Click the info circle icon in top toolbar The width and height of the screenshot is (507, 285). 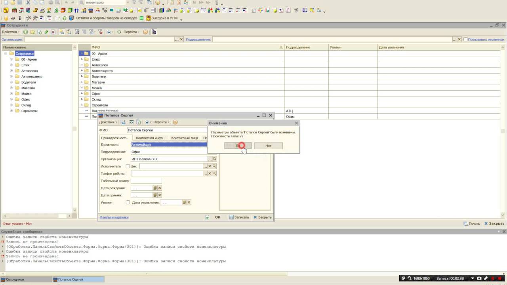coord(158,2)
